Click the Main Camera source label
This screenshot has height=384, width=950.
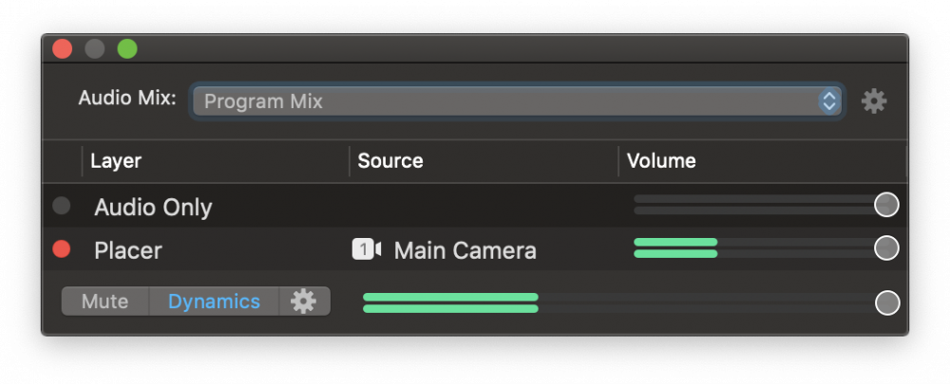coord(465,249)
